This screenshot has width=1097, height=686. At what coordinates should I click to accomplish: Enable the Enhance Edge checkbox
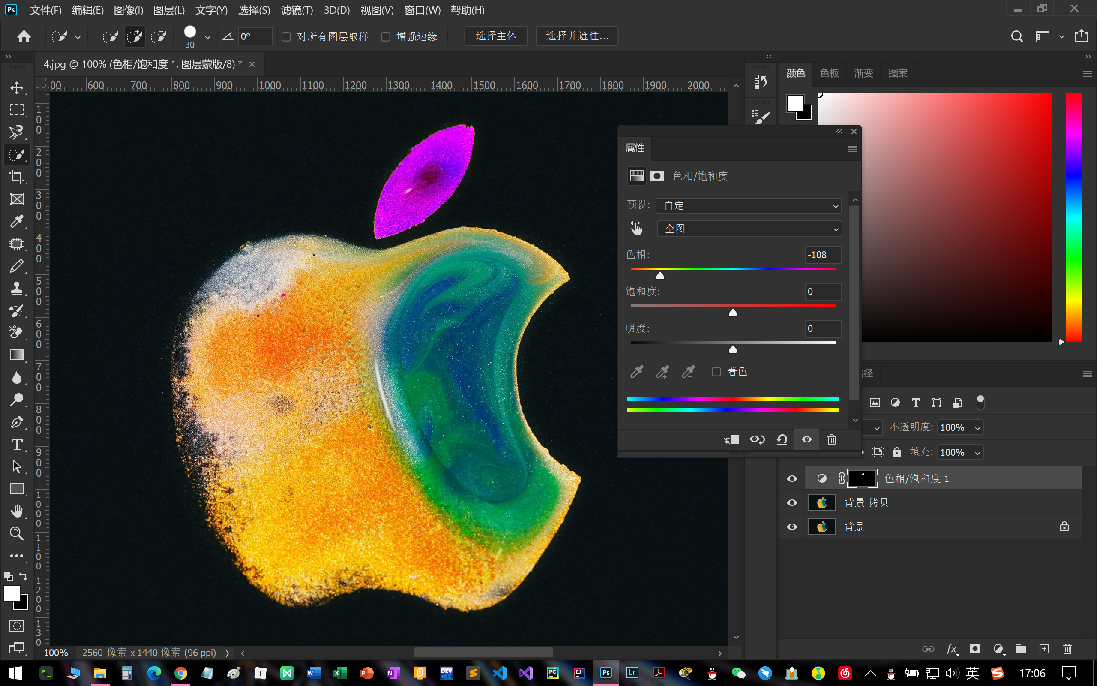point(385,37)
